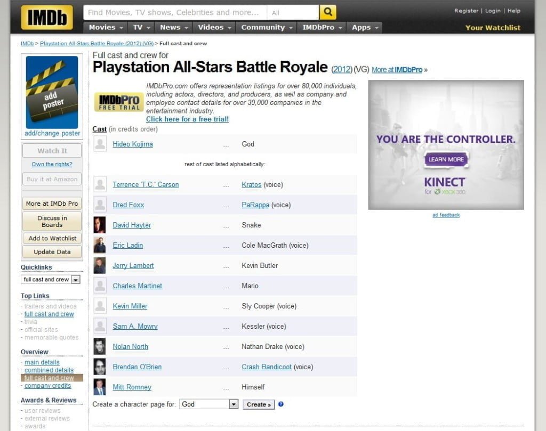Click Eric Ladin's headshot thumbnail
The height and width of the screenshot is (431, 546).
tap(100, 245)
